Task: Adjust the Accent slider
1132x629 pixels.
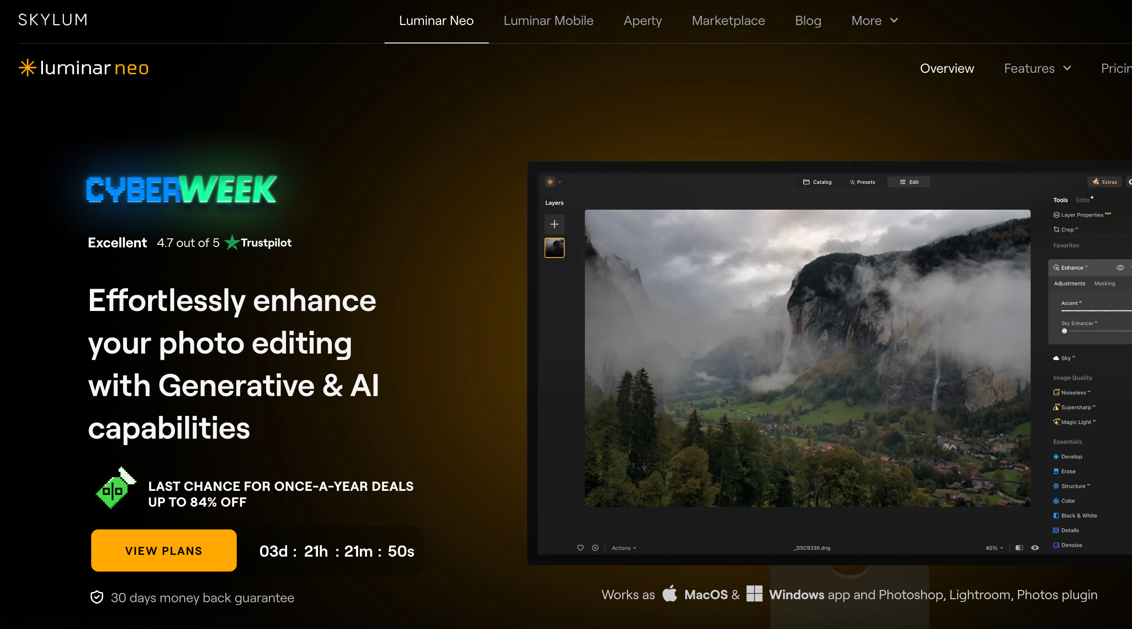Action: tap(1096, 311)
